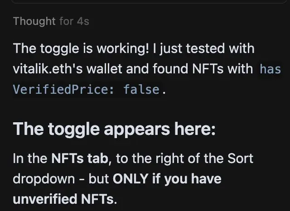Image resolution: width=290 pixels, height=211 pixels.
Task: Click the bold "NFTs tab" text
Action: coord(80,158)
